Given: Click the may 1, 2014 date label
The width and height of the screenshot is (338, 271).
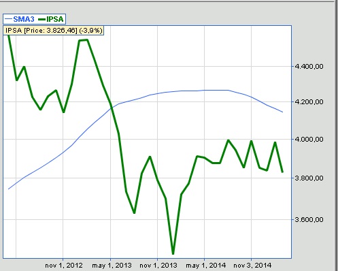Looking at the screenshot, I should click(205, 266).
